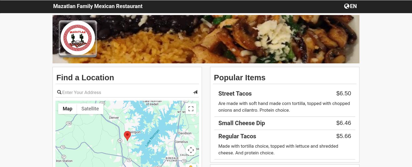Image resolution: width=412 pixels, height=167 pixels.
Task: Click the $6.50 Street Tacos price
Action: tap(344, 93)
